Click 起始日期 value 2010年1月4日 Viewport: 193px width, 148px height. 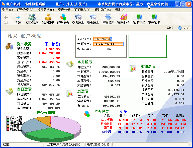[174, 72]
